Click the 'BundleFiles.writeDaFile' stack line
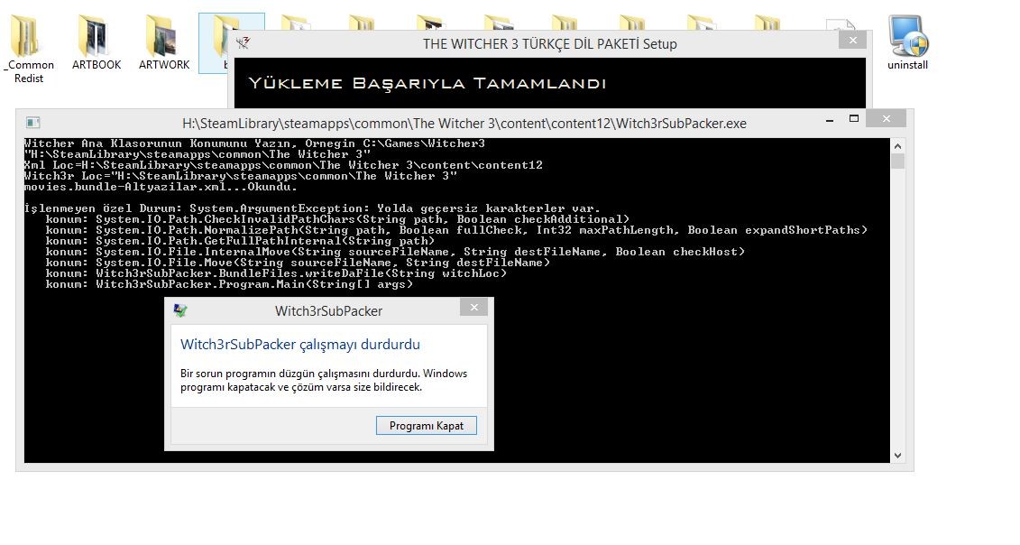Image resolution: width=1020 pixels, height=545 pixels. [276, 273]
